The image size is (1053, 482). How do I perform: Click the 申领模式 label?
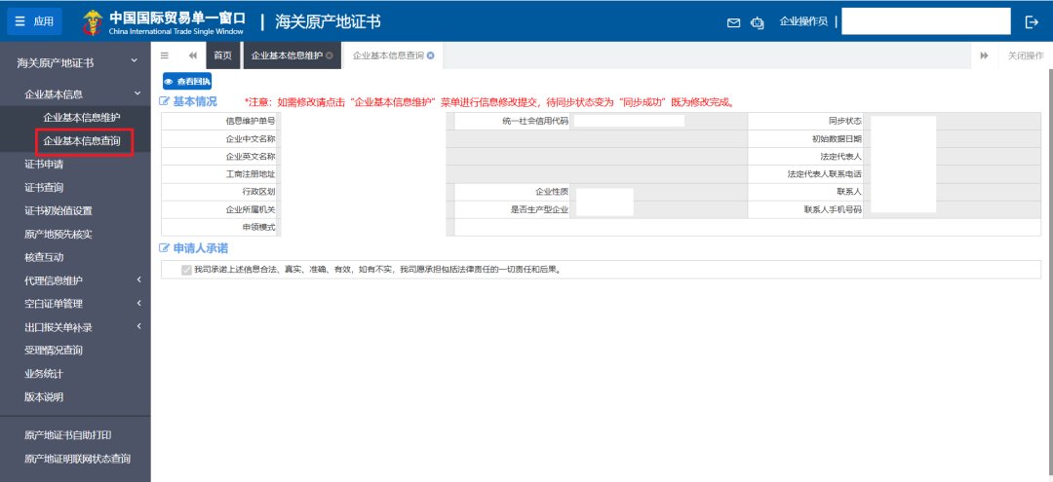258,227
